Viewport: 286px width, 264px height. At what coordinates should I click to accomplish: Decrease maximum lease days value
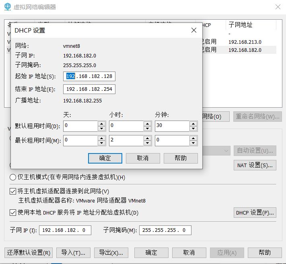point(102,143)
